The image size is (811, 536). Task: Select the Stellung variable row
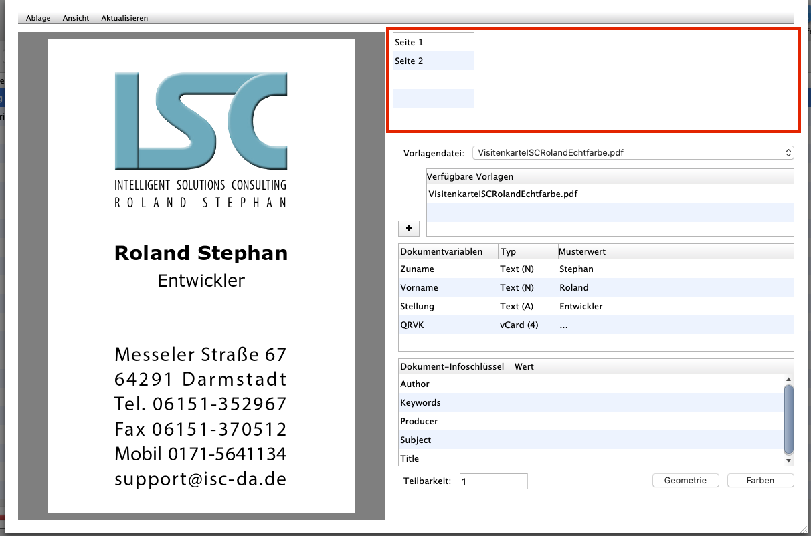[596, 306]
